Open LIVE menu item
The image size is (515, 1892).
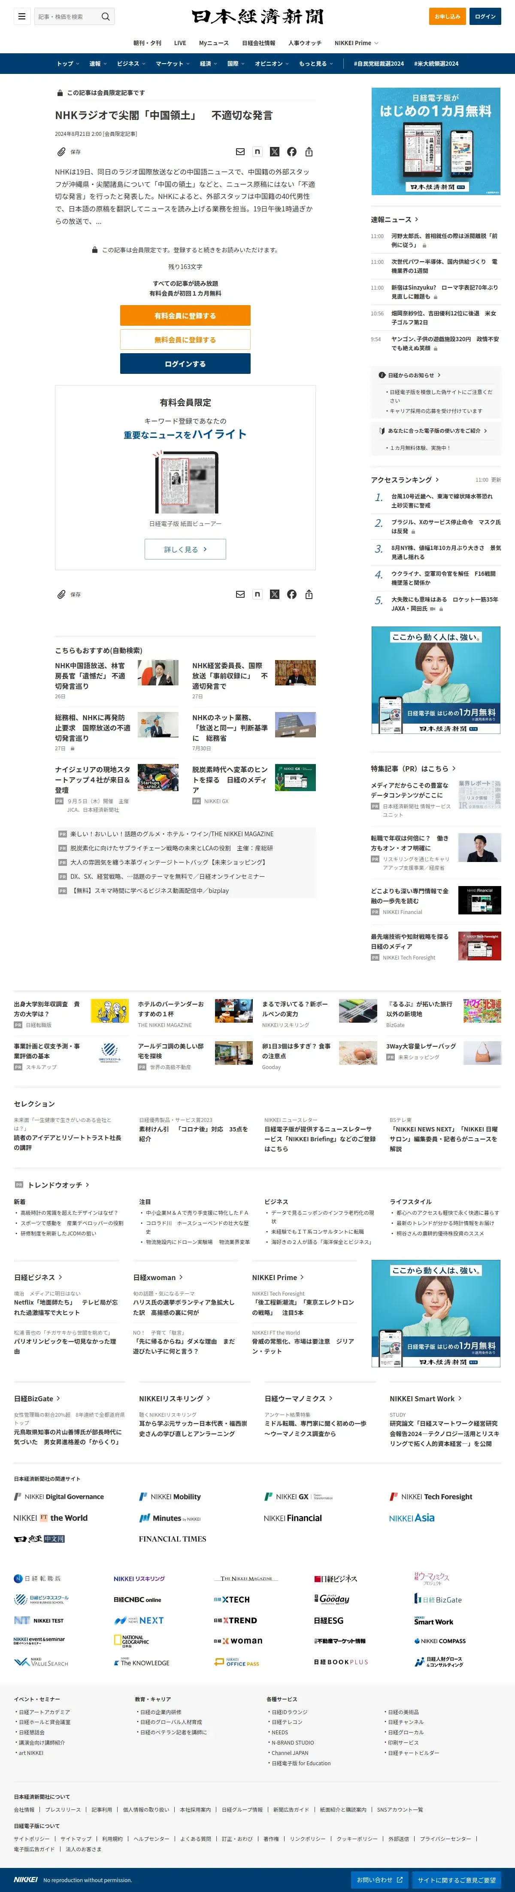[180, 43]
